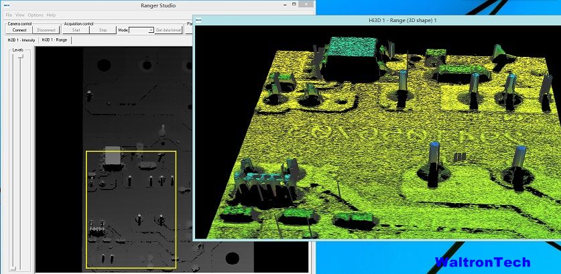Start acquisition with the Start button
The width and height of the screenshot is (561, 274).
76,30
